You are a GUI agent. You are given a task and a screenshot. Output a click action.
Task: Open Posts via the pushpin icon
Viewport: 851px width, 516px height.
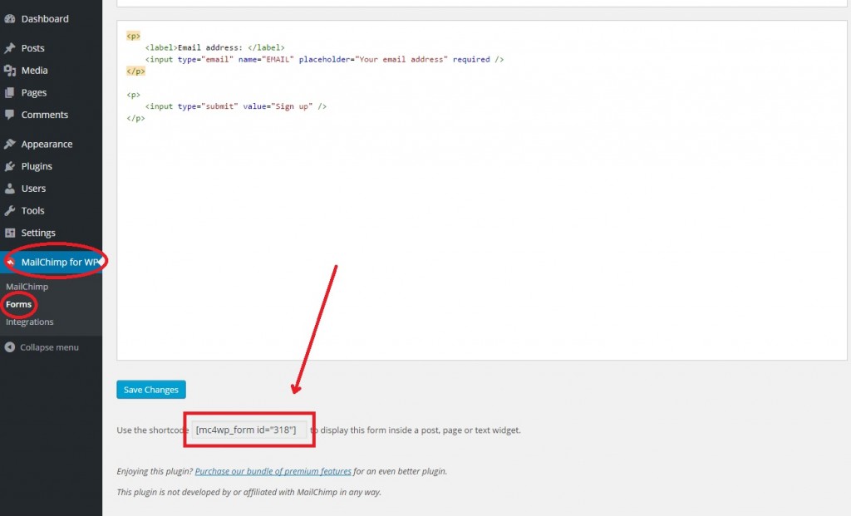(x=12, y=47)
